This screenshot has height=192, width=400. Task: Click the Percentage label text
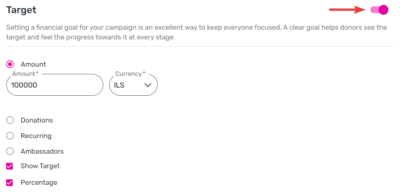click(x=39, y=183)
